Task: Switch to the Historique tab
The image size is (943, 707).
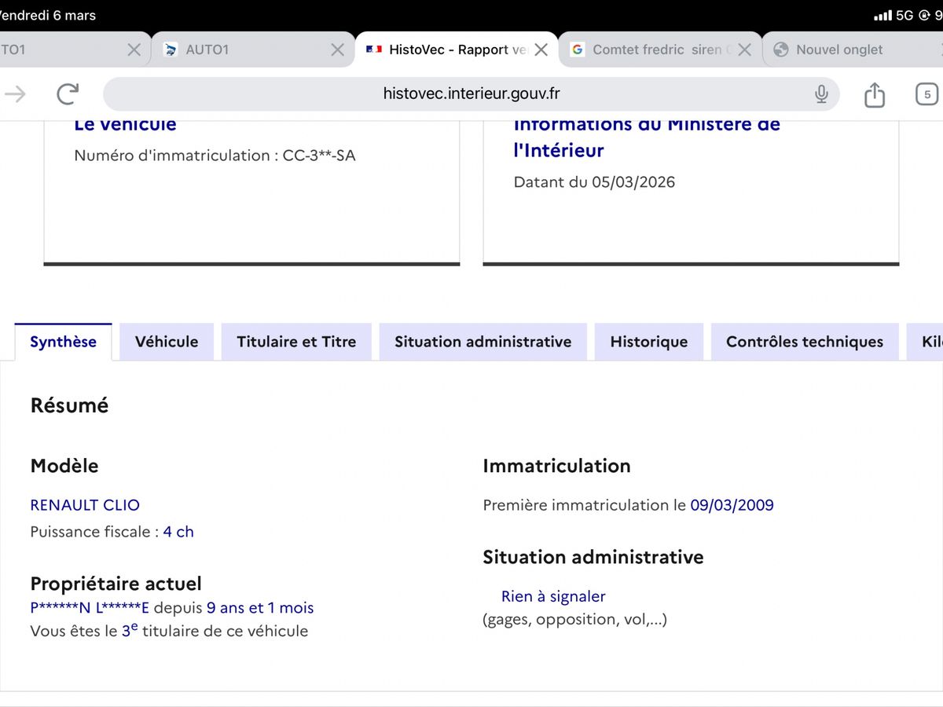Action: [x=648, y=342]
